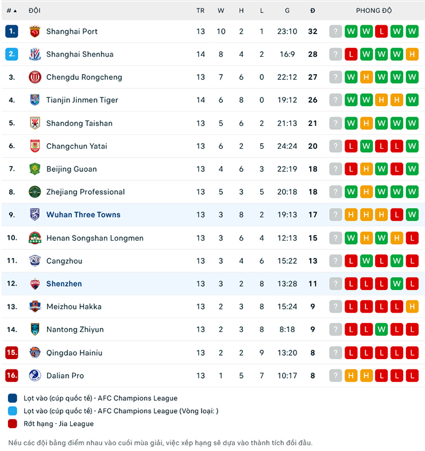
Task: Click the Wuhan Three Towns badge
Action: [35, 215]
